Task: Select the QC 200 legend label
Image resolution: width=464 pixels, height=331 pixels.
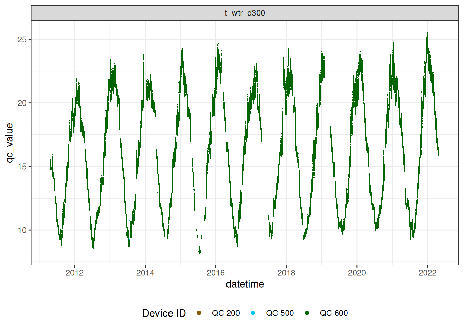Action: (x=226, y=313)
